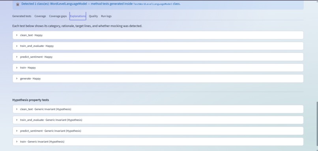
Task: Click 'clean_text · Generic Invariant (Hypothesis)' text
Action: click(x=45, y=109)
